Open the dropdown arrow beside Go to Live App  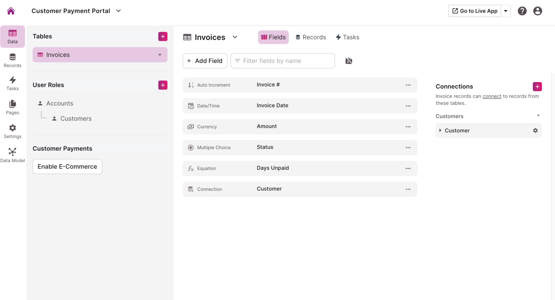506,11
